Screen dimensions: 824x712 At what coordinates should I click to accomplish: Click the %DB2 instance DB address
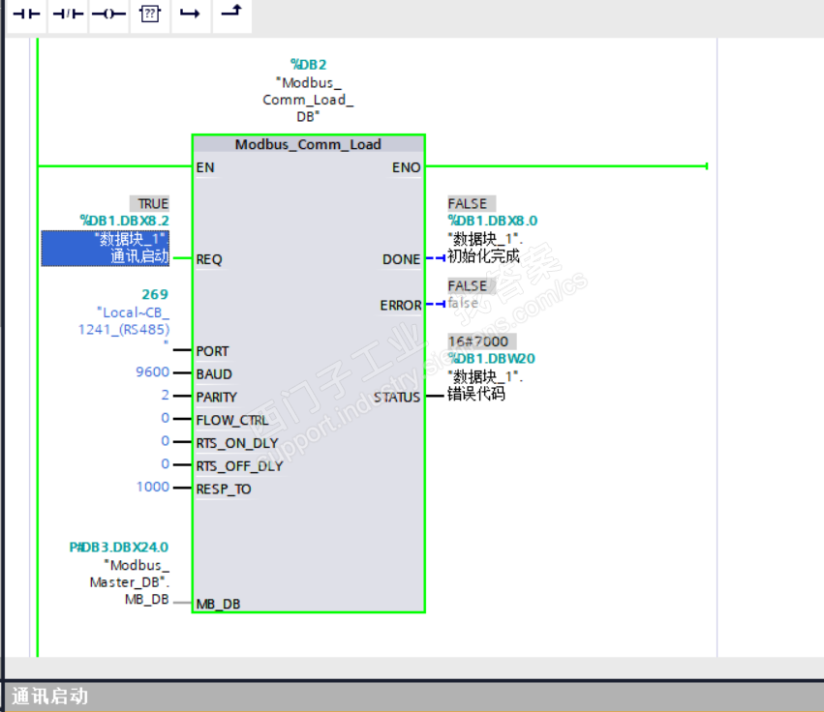pyautogui.click(x=309, y=65)
